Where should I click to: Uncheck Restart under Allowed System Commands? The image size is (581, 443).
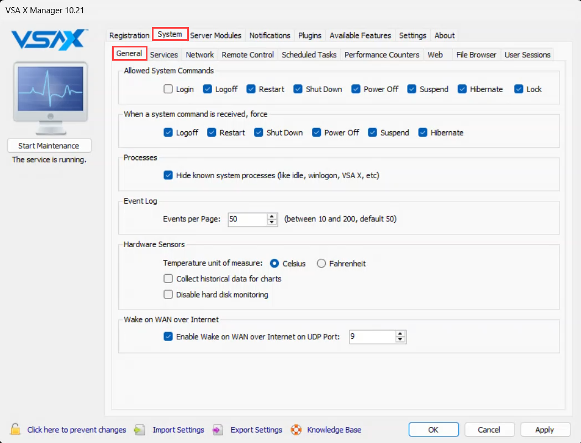pyautogui.click(x=251, y=89)
